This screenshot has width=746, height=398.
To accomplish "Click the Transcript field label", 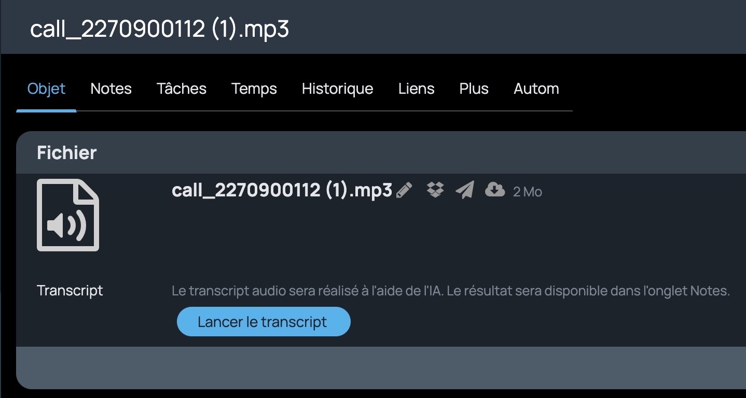I will [x=70, y=290].
